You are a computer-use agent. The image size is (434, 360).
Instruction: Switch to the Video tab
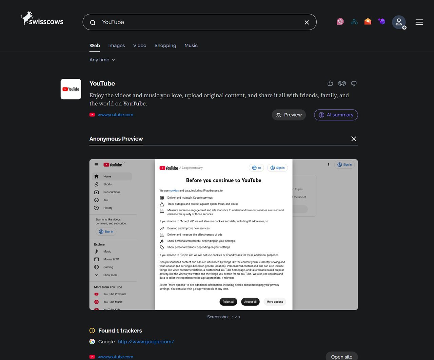click(x=140, y=45)
